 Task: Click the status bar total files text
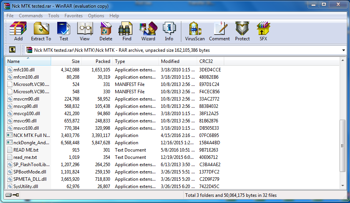click(x=231, y=195)
